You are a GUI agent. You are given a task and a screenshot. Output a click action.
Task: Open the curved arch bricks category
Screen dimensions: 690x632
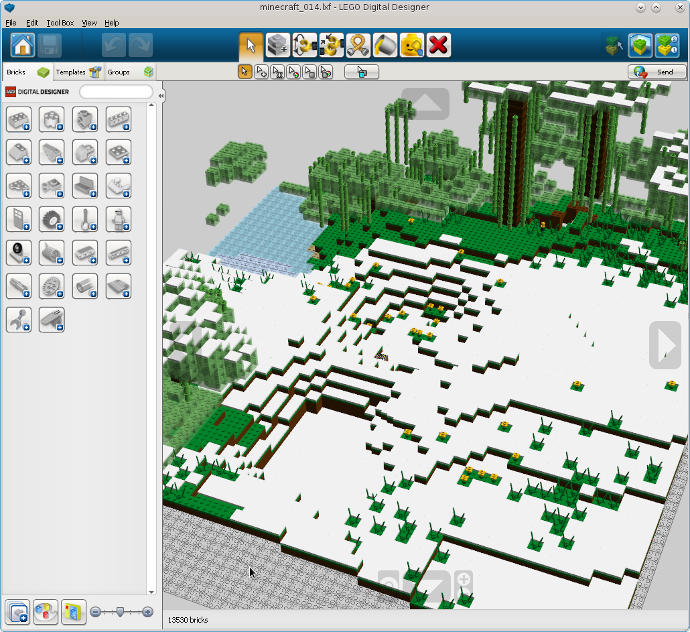[x=85, y=153]
